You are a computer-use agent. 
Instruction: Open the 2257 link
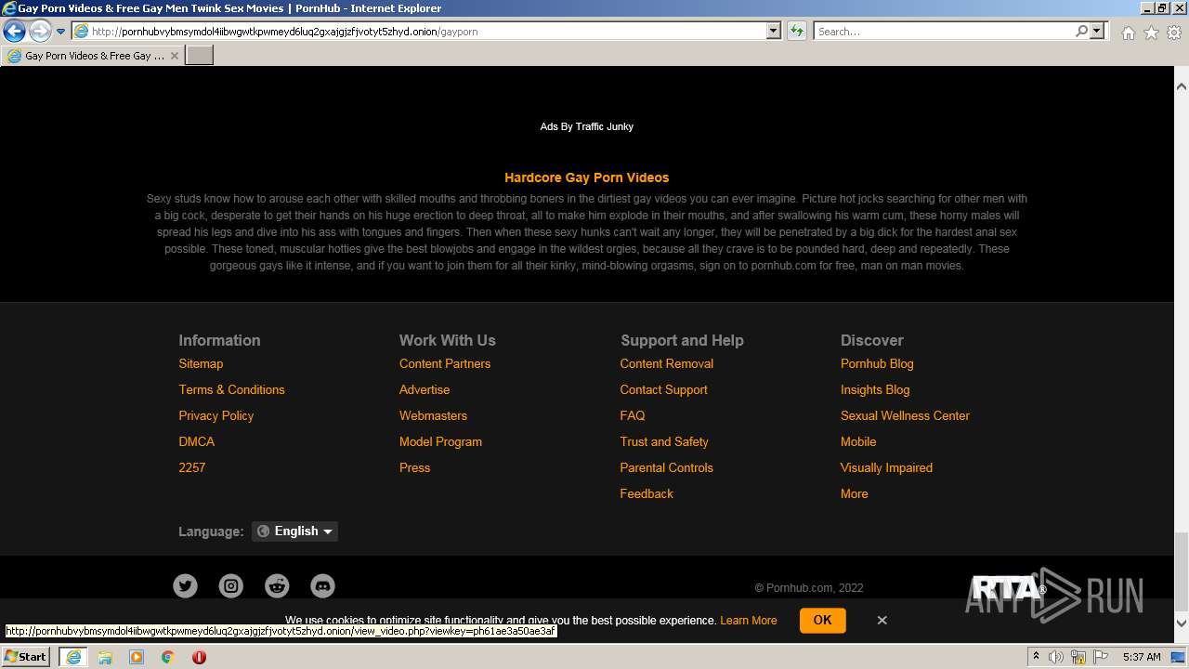click(x=191, y=467)
